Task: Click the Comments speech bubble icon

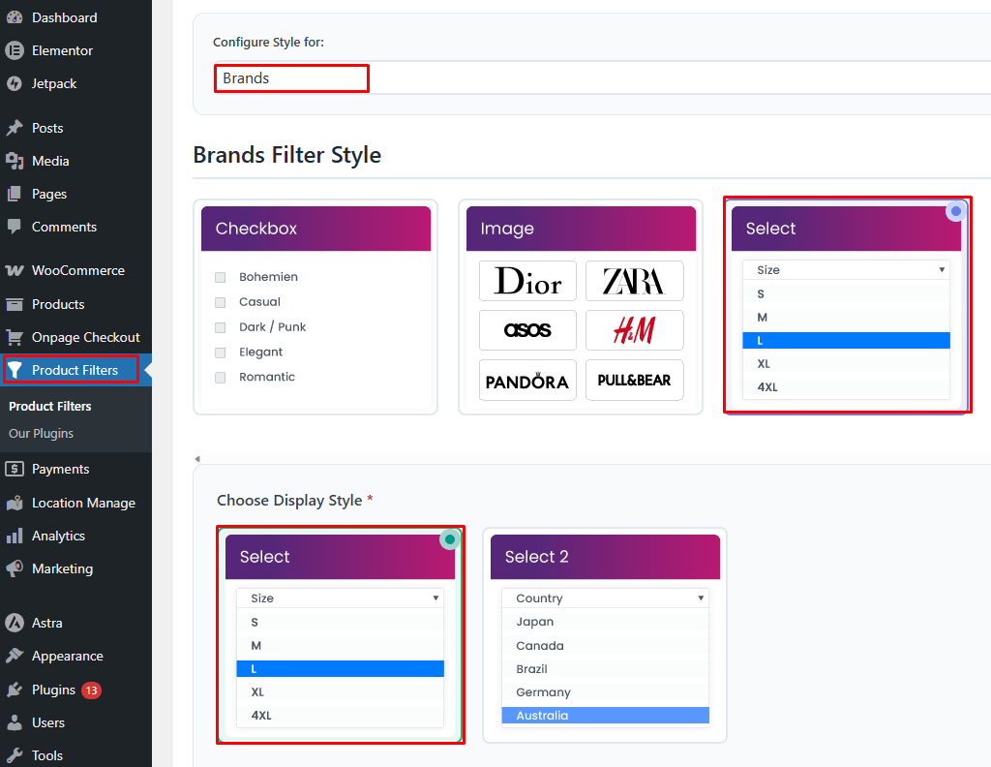Action: coord(15,227)
